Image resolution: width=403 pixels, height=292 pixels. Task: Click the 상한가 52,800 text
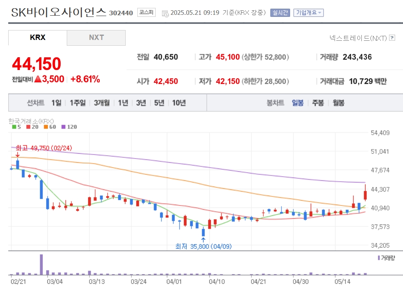(265, 57)
